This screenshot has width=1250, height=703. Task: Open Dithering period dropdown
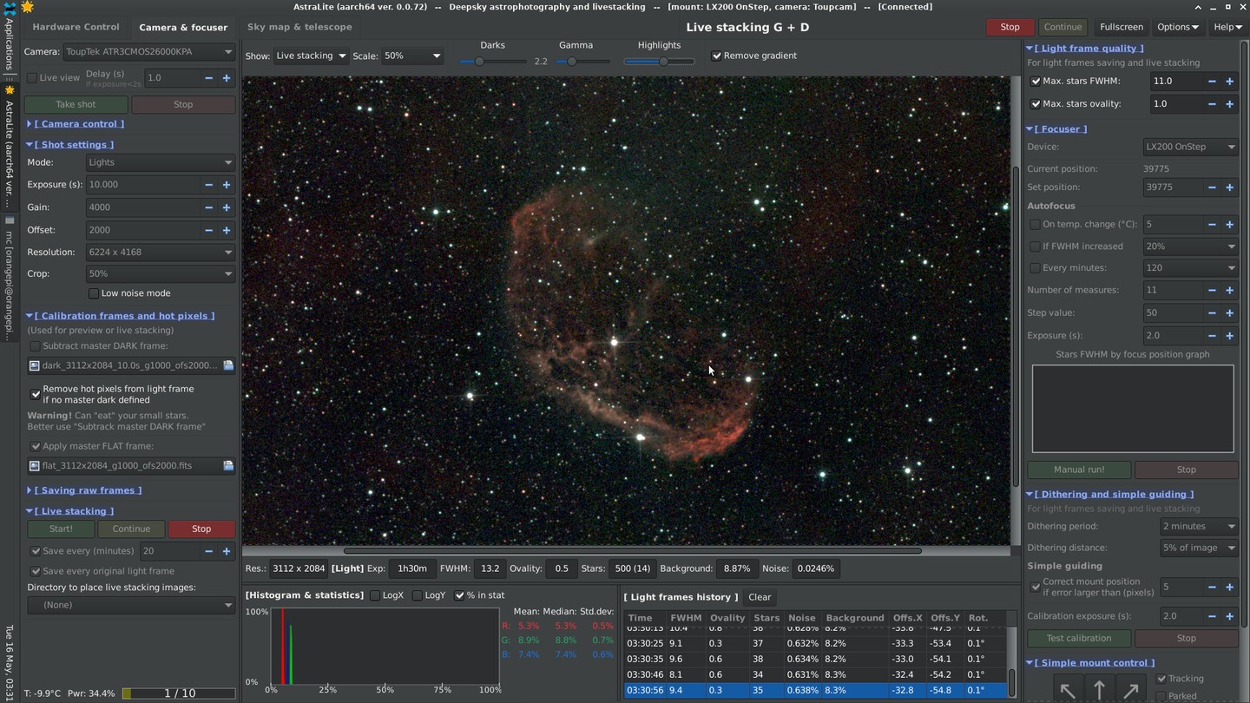1200,526
